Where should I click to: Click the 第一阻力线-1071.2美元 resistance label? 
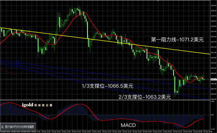pyautogui.click(x=177, y=40)
